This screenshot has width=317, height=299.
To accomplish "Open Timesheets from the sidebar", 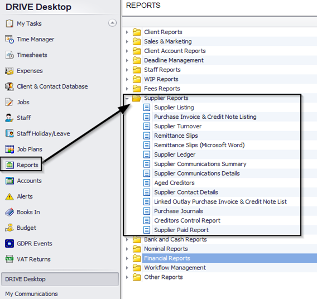I will point(32,55).
